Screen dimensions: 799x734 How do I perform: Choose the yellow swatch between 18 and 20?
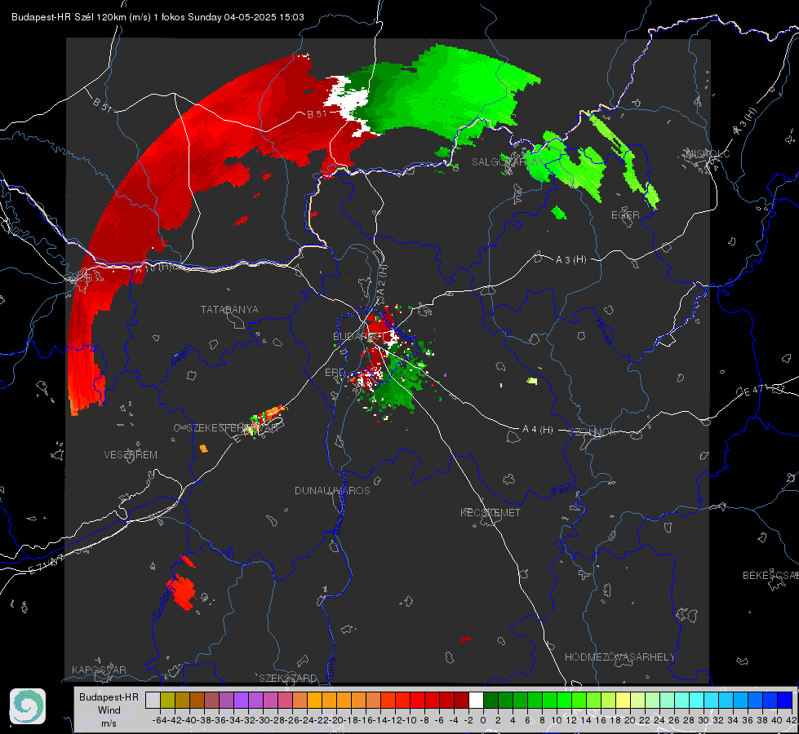[624, 700]
